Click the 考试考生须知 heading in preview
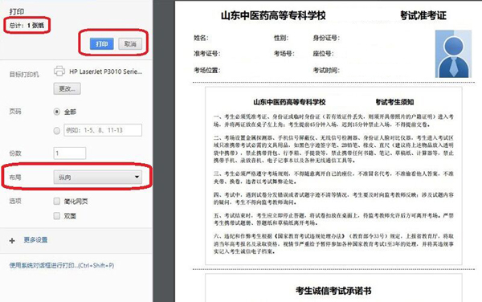 (394, 102)
